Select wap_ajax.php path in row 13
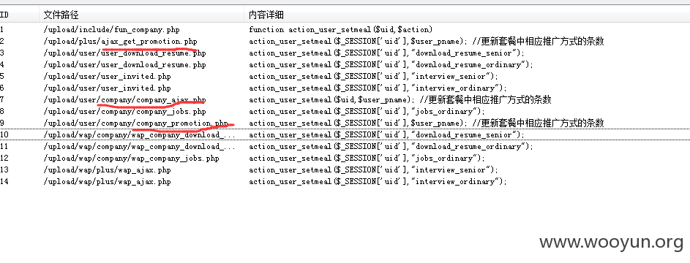The image size is (690, 263). [x=107, y=170]
